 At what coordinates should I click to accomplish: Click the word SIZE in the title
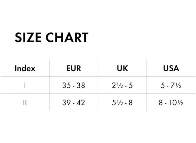click(28, 38)
